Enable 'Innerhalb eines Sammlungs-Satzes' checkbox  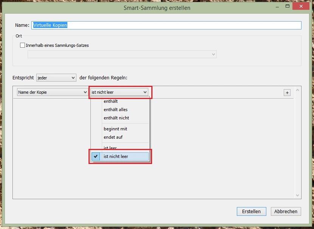pos(23,45)
